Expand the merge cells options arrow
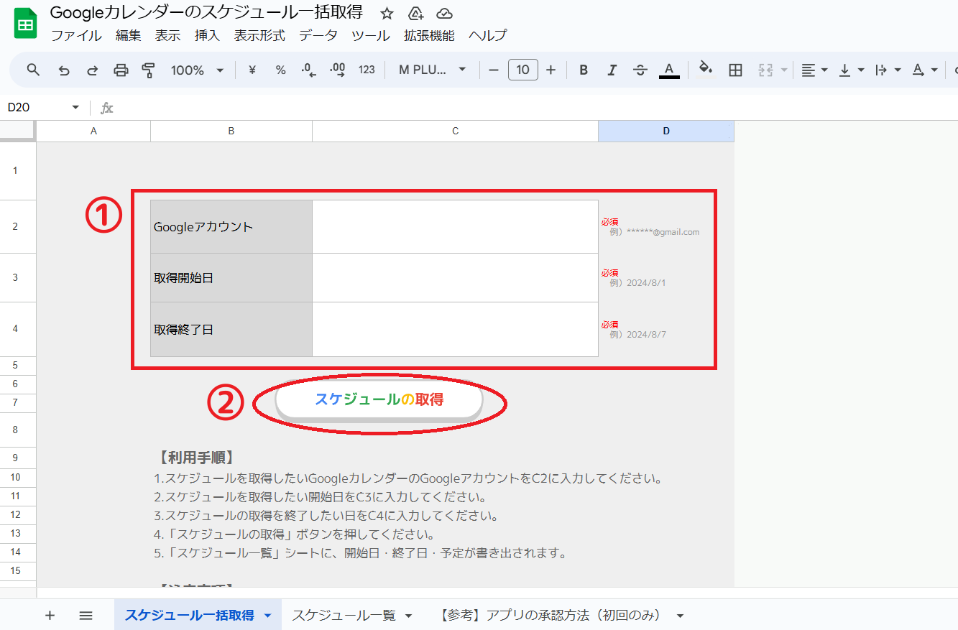This screenshot has width=958, height=630. coord(784,70)
